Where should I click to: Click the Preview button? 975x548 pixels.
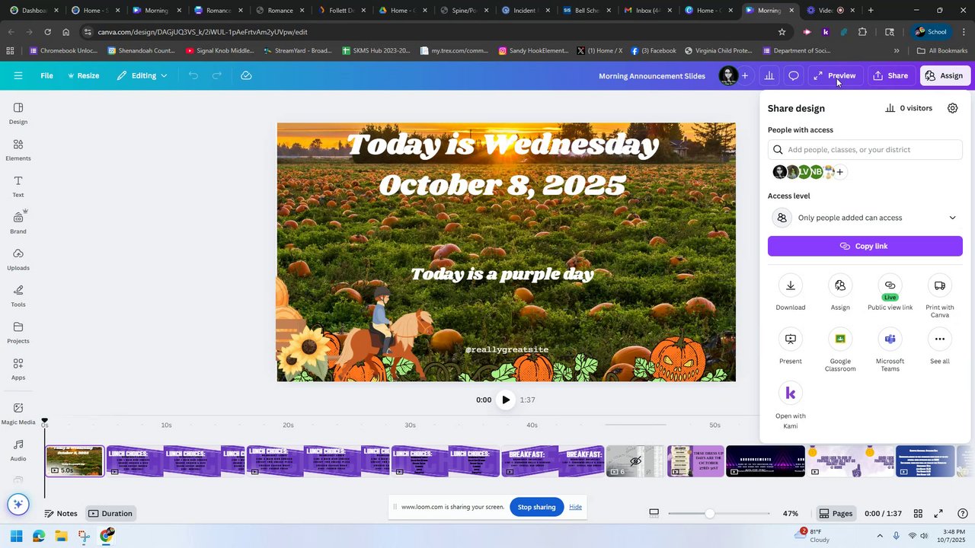pyautogui.click(x=834, y=75)
